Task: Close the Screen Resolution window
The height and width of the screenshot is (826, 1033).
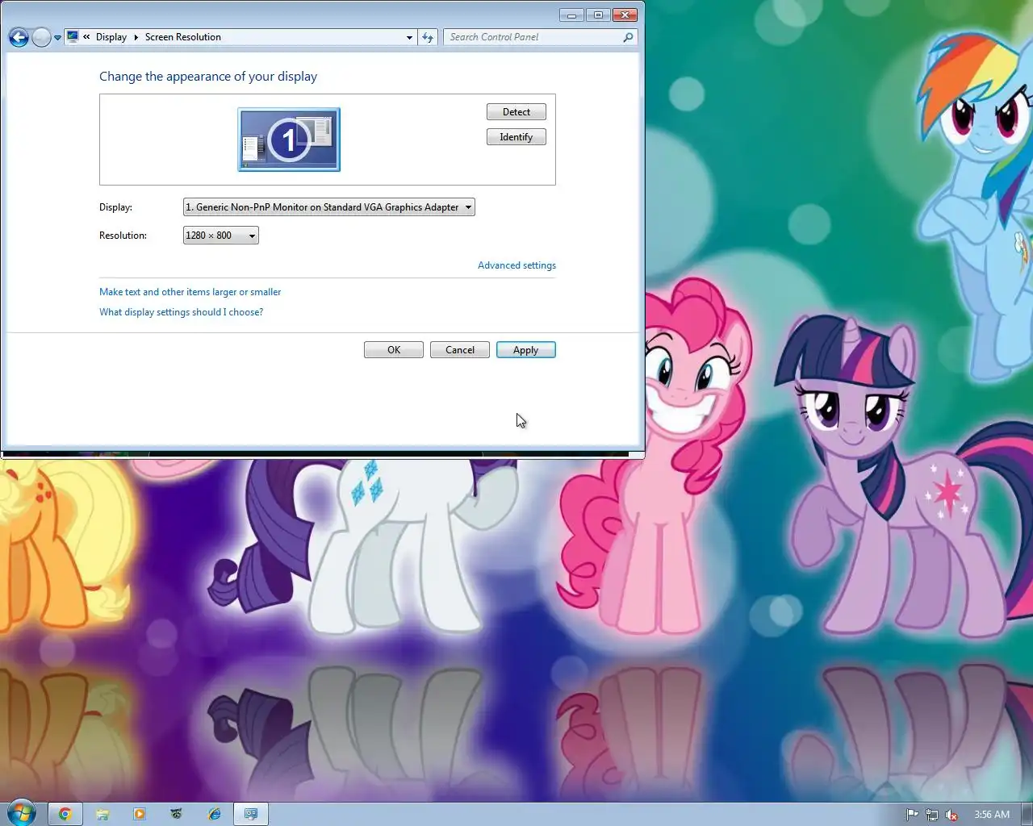Action: [625, 15]
